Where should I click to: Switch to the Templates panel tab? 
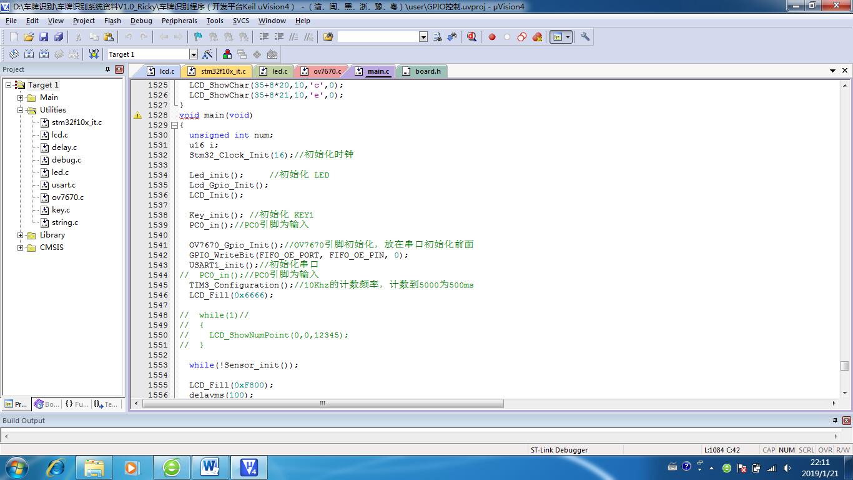pos(106,404)
